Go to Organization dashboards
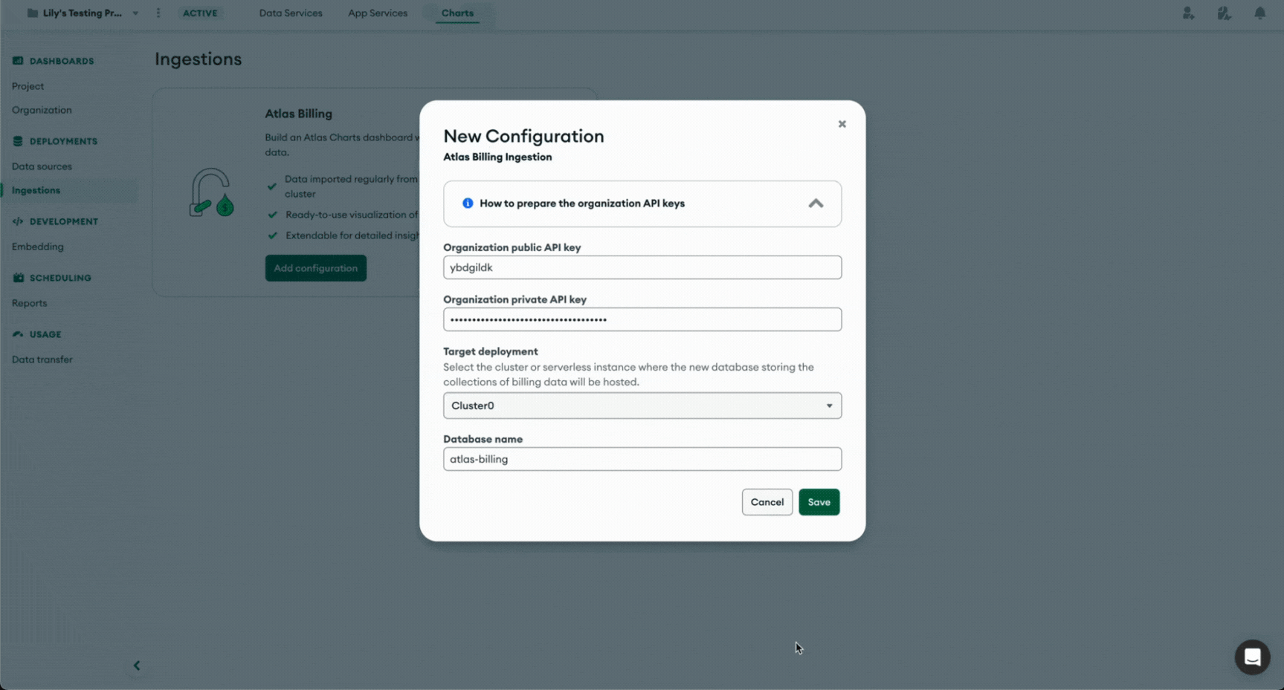Viewport: 1284px width, 690px height. [42, 110]
